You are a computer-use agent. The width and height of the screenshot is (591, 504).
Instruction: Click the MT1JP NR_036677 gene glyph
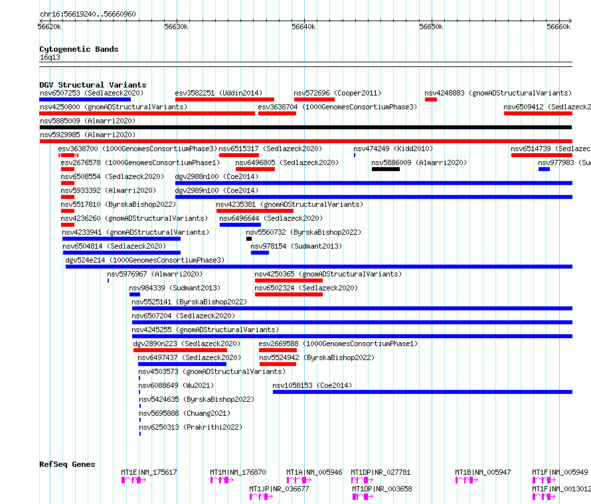tap(261, 497)
